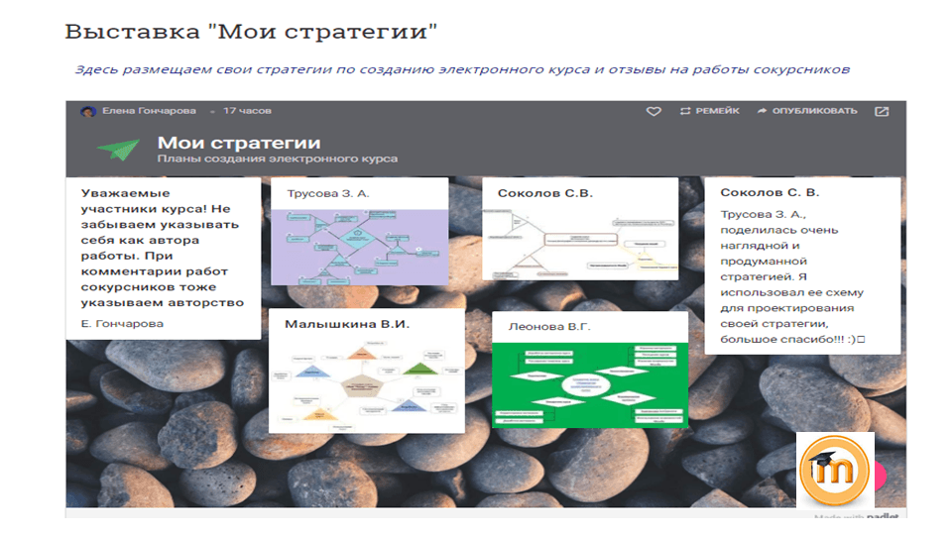Click the orange Moodle logo icon

[x=835, y=470]
